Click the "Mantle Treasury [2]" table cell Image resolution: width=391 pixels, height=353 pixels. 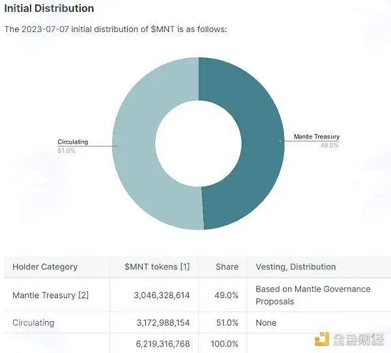point(51,295)
